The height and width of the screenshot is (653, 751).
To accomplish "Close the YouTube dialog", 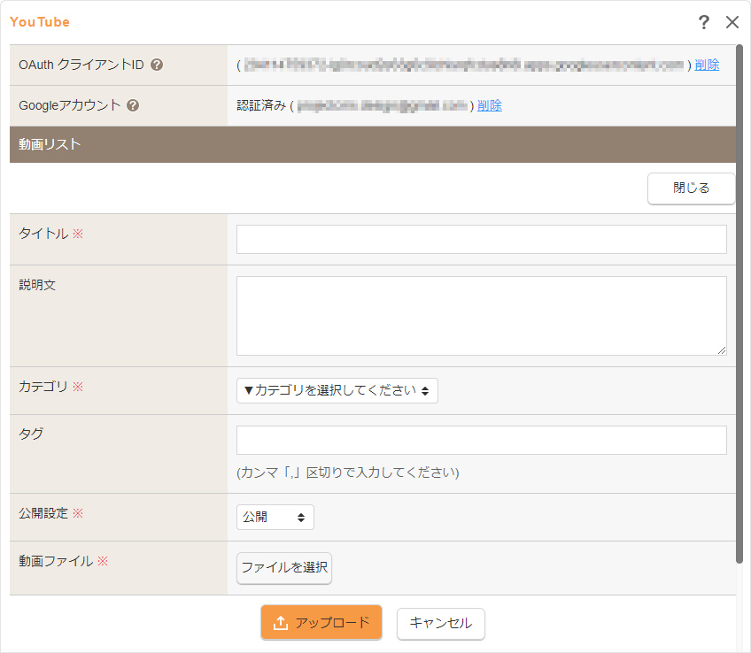I will [732, 22].
